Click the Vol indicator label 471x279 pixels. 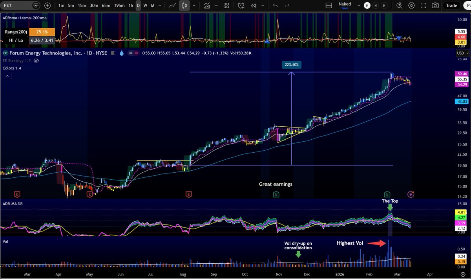[5, 242]
